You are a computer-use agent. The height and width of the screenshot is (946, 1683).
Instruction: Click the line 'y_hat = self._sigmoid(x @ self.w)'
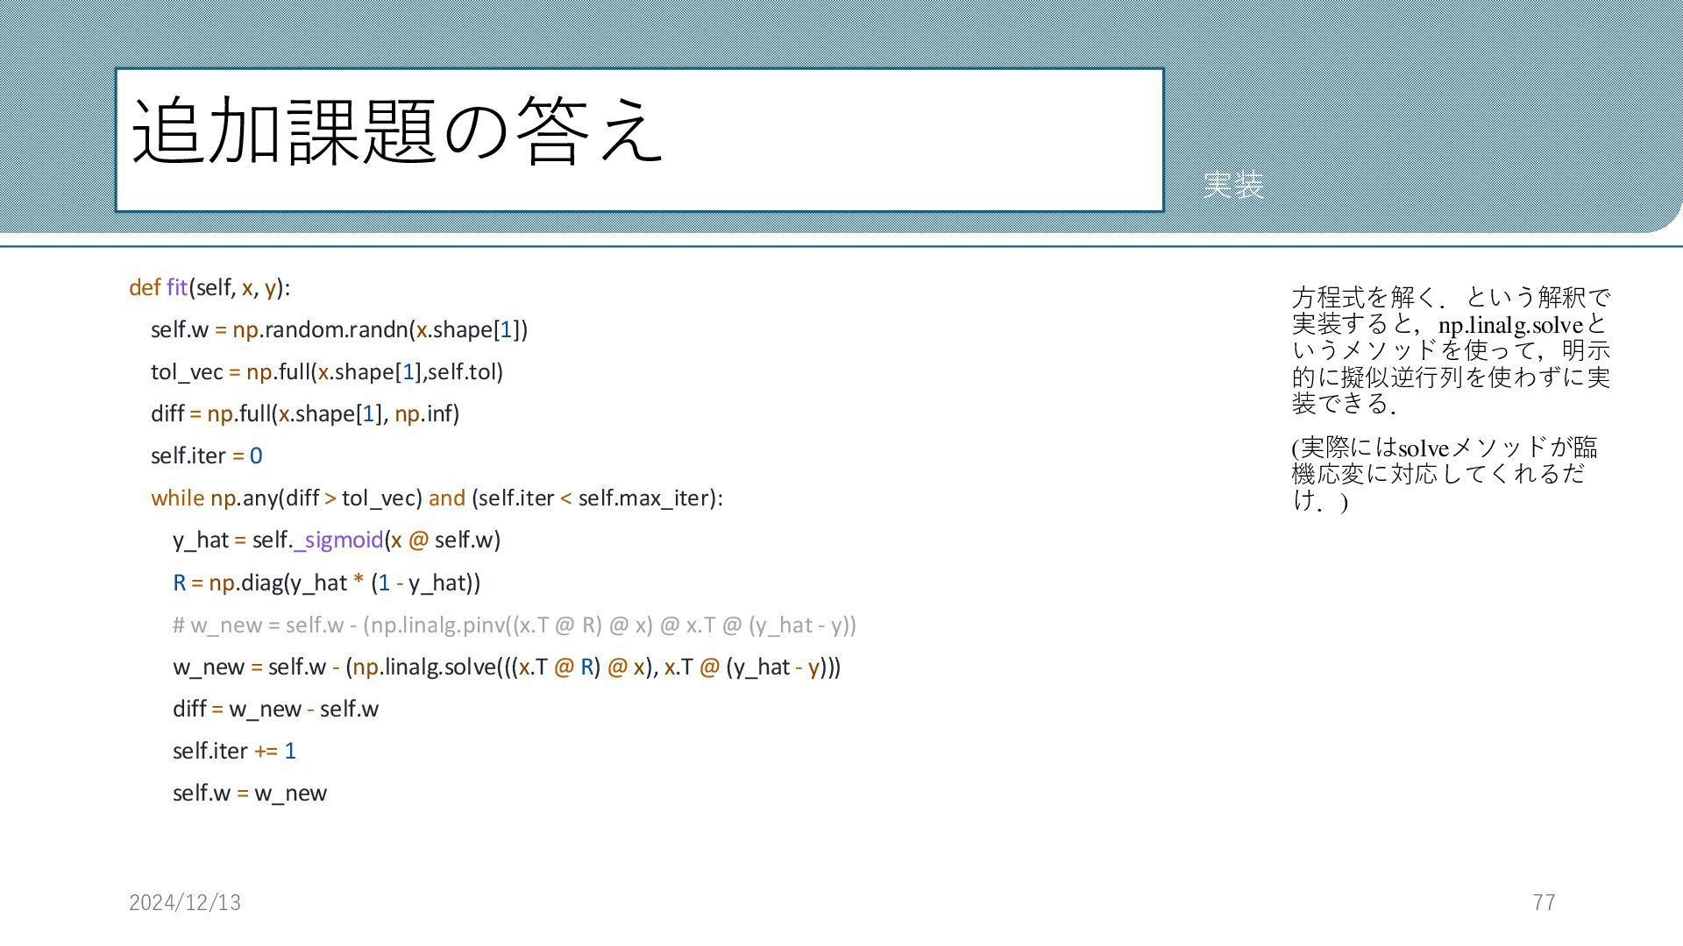click(x=337, y=540)
